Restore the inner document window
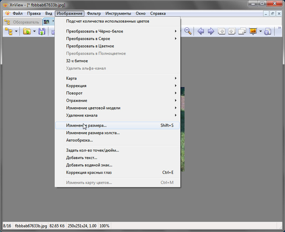The height and width of the screenshot is (232, 285). click(x=273, y=14)
